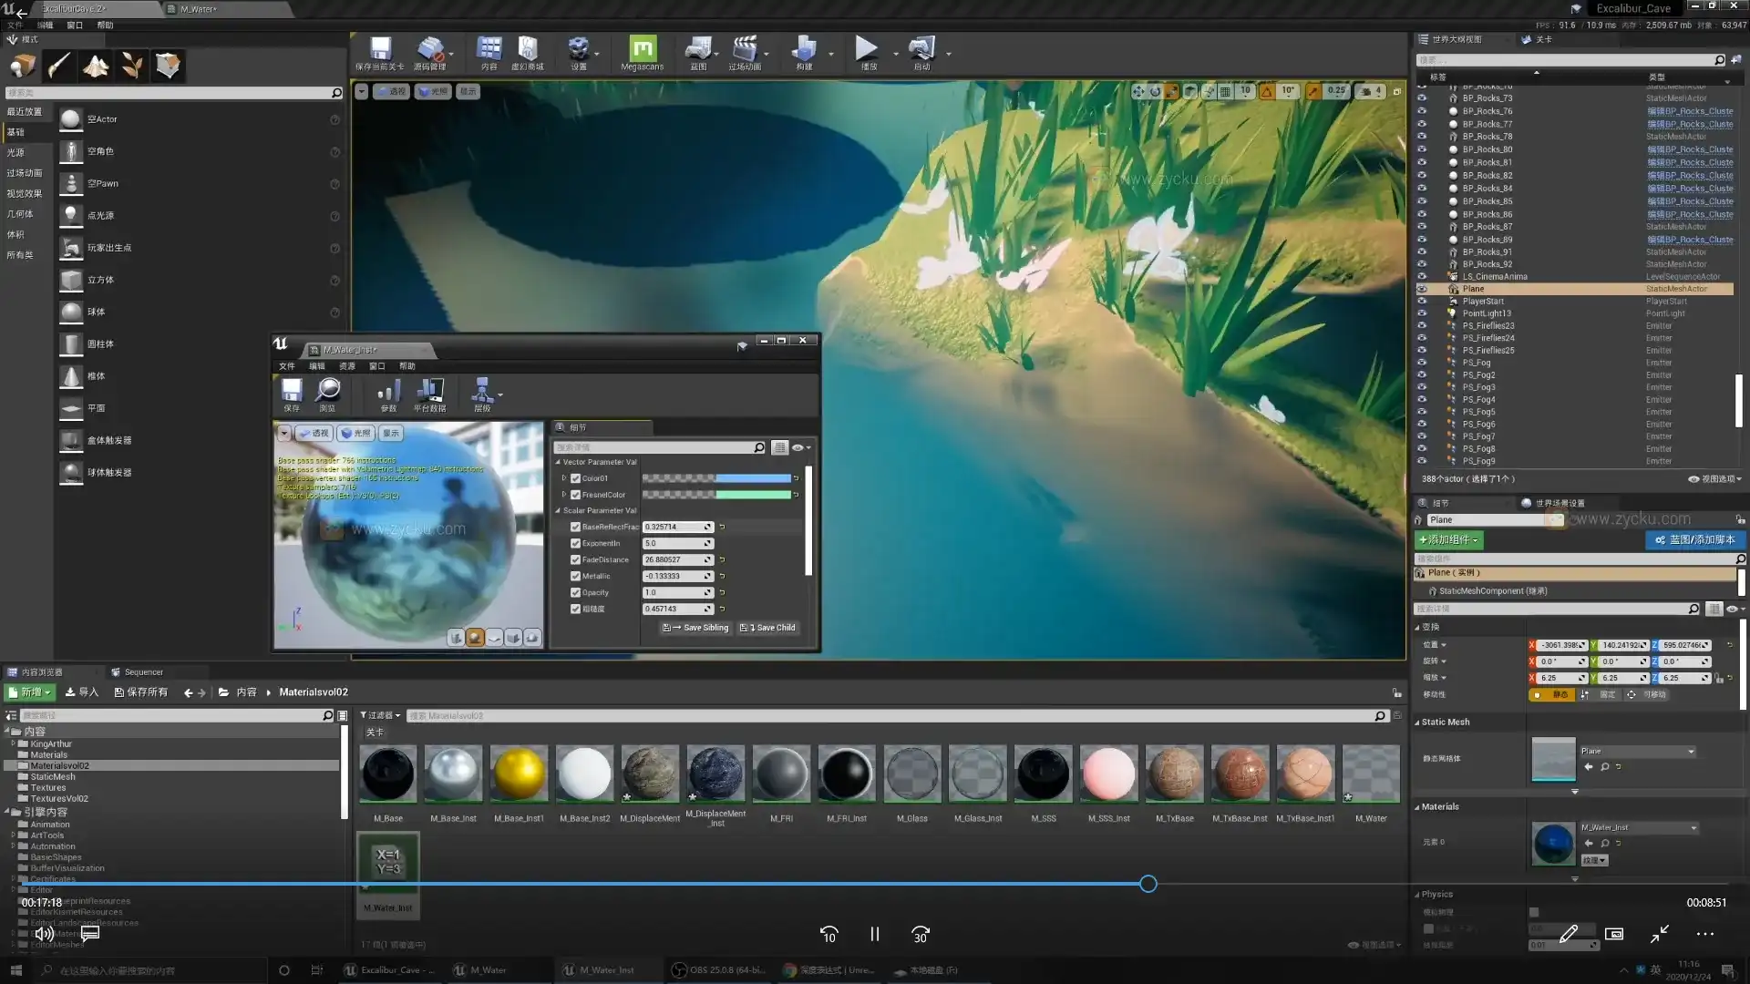The image size is (1750, 984).
Task: Click the Marketplace (虚幻商城) toolbar icon
Action: [x=527, y=50]
